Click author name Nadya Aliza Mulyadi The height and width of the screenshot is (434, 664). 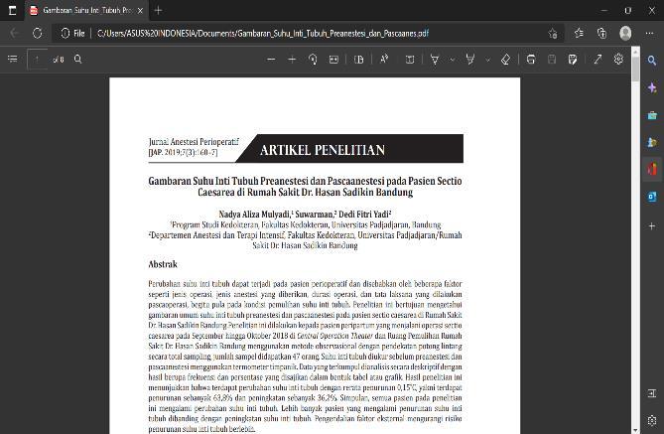pos(255,215)
